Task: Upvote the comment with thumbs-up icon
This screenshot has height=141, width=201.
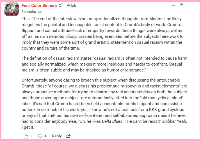Action: click(26, 136)
